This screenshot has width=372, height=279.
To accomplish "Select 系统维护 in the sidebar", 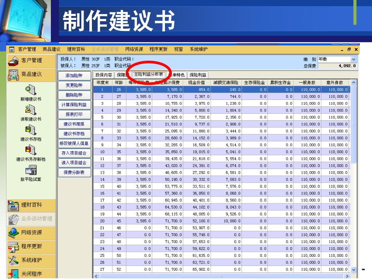I will pos(31,260).
